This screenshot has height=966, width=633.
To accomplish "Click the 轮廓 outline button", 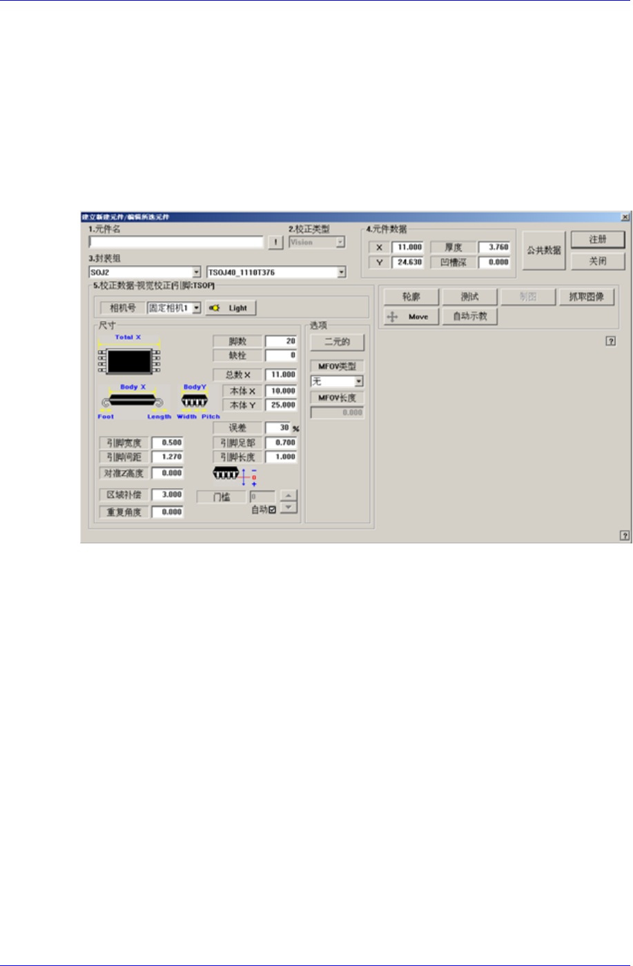I will click(411, 297).
